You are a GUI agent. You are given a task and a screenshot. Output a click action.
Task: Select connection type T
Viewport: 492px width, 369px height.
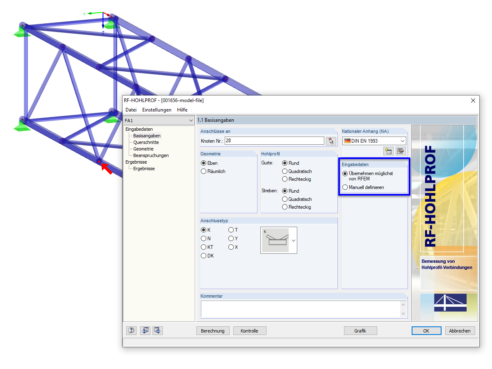click(x=231, y=230)
